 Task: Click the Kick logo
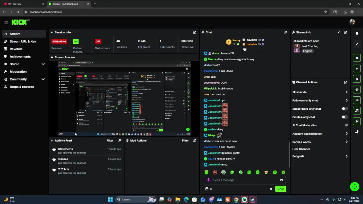click(20, 22)
